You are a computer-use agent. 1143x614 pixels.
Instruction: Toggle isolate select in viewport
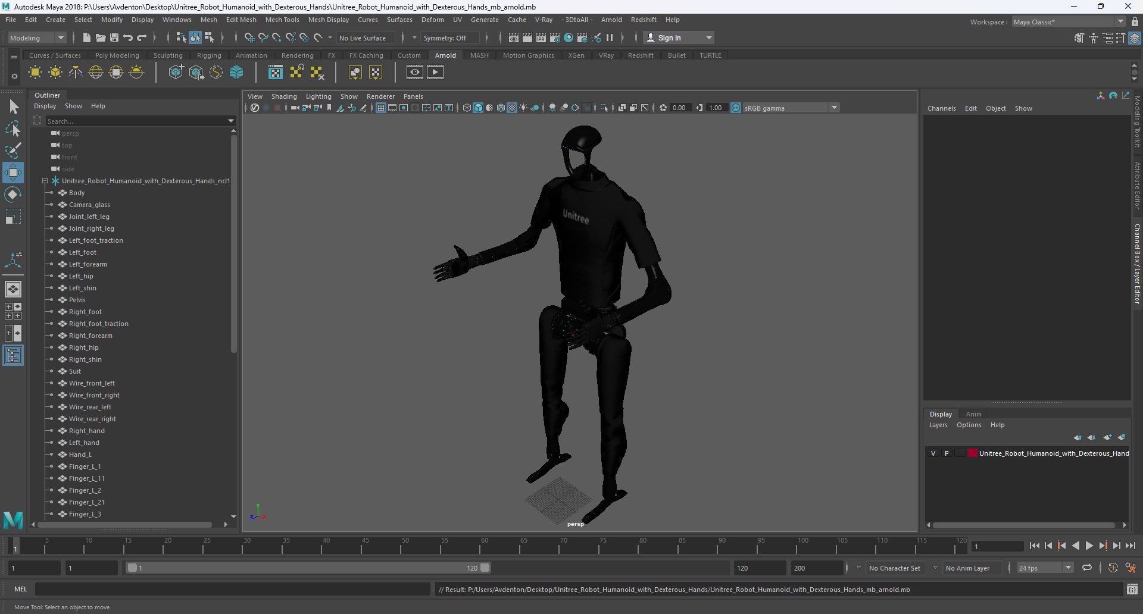[x=605, y=108]
